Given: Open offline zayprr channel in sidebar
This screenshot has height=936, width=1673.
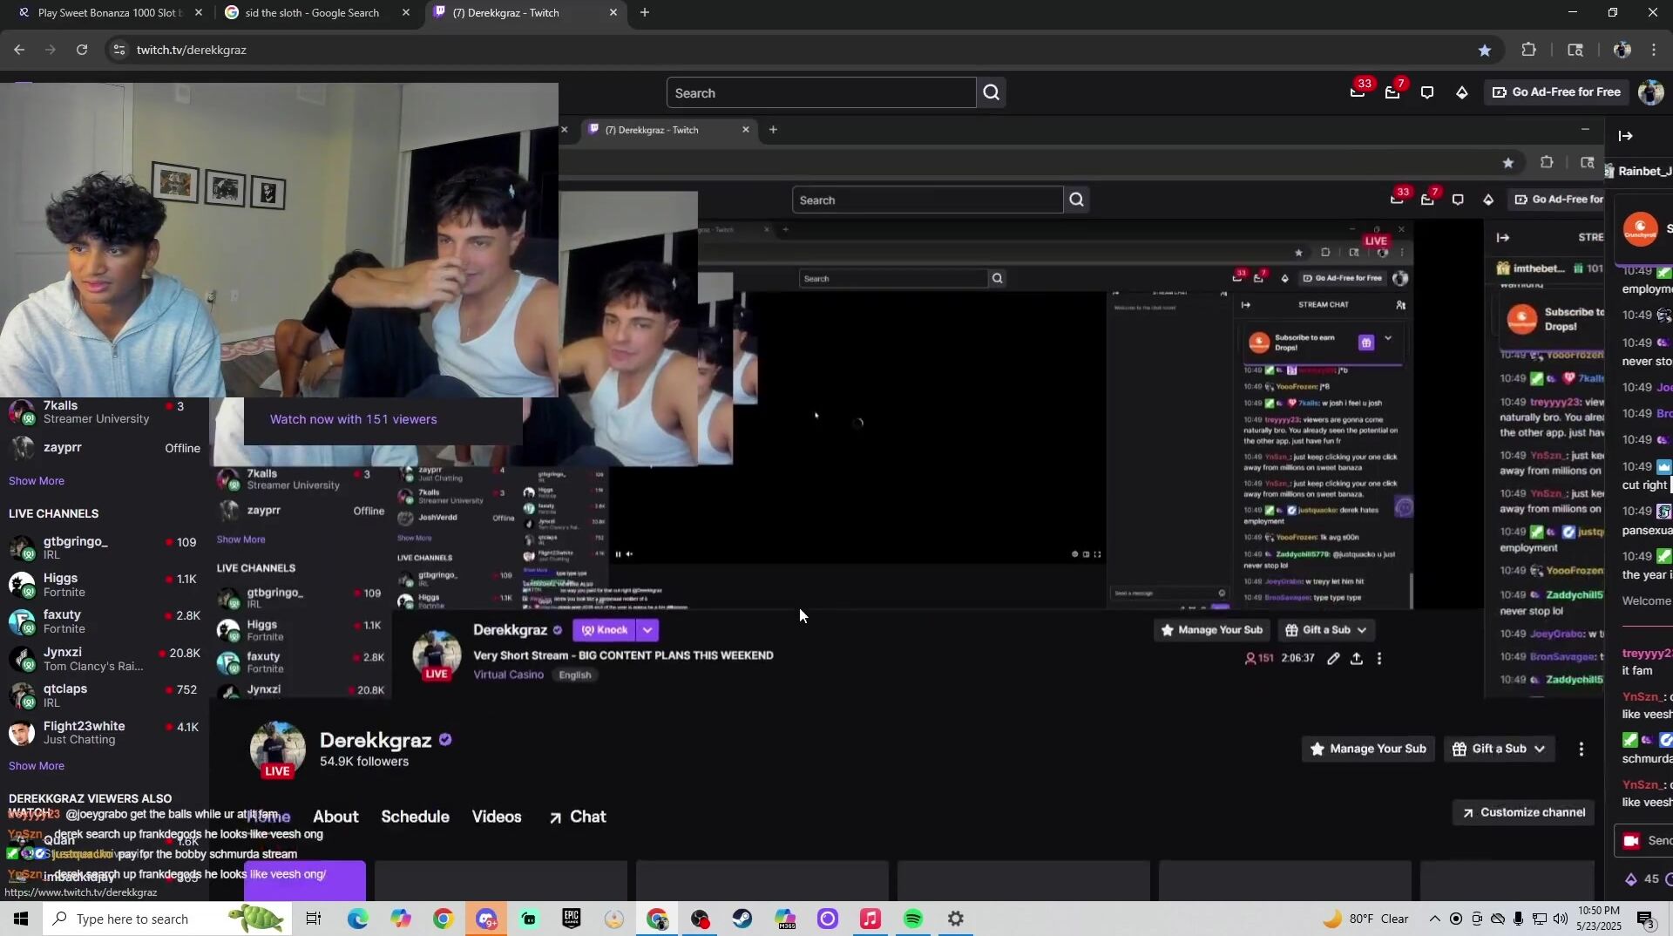Looking at the screenshot, I should pos(105,448).
